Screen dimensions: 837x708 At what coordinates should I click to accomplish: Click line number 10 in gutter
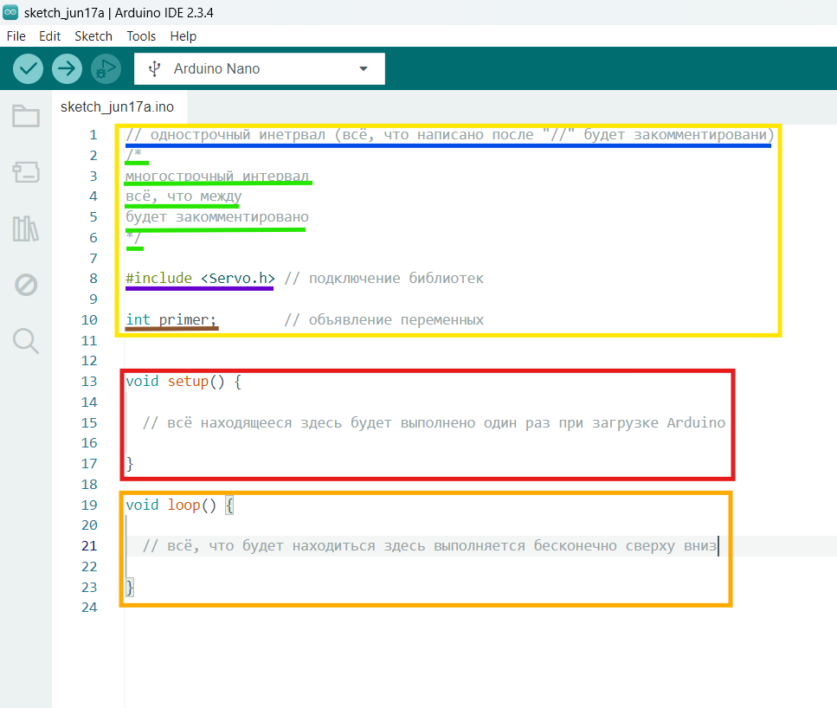pyautogui.click(x=89, y=320)
